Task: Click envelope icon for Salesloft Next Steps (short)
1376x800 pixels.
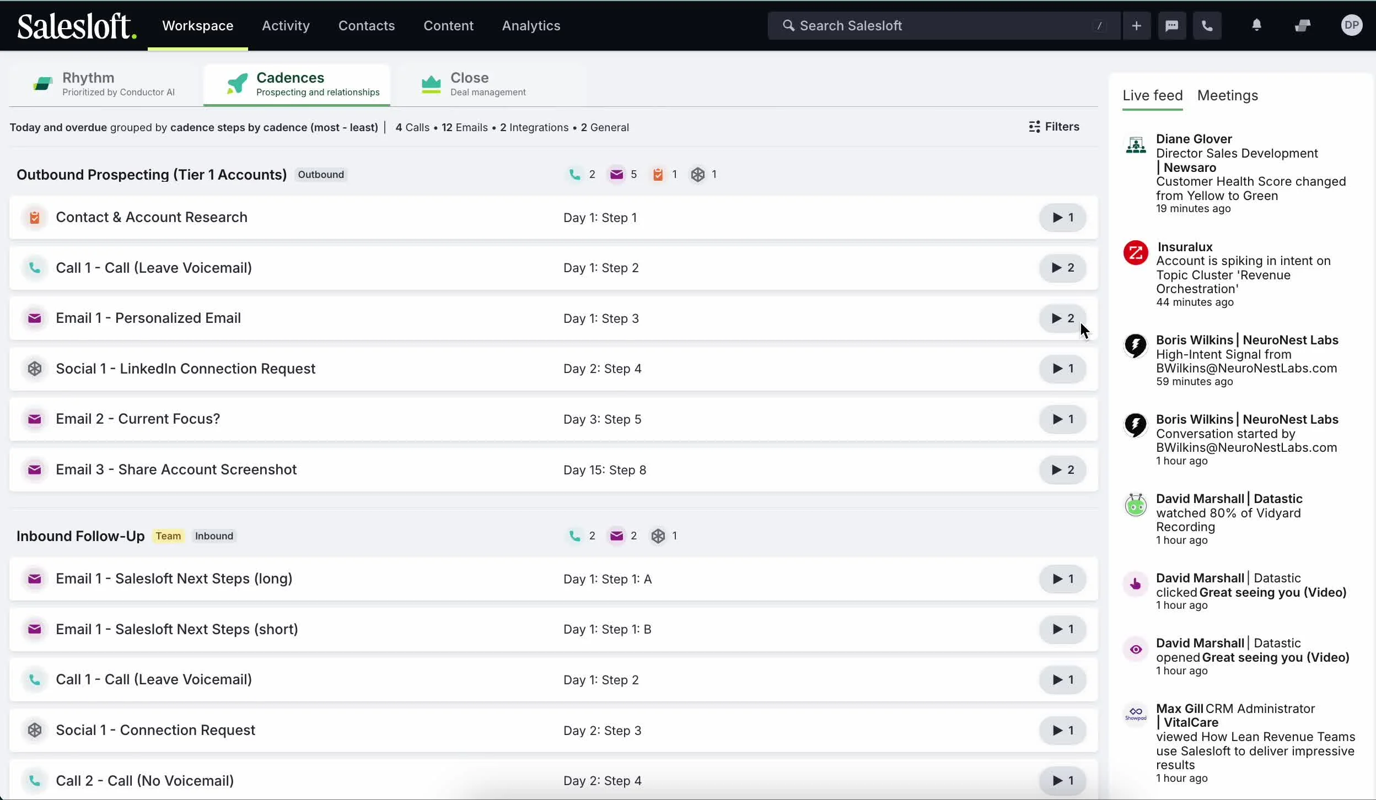Action: coord(35,629)
